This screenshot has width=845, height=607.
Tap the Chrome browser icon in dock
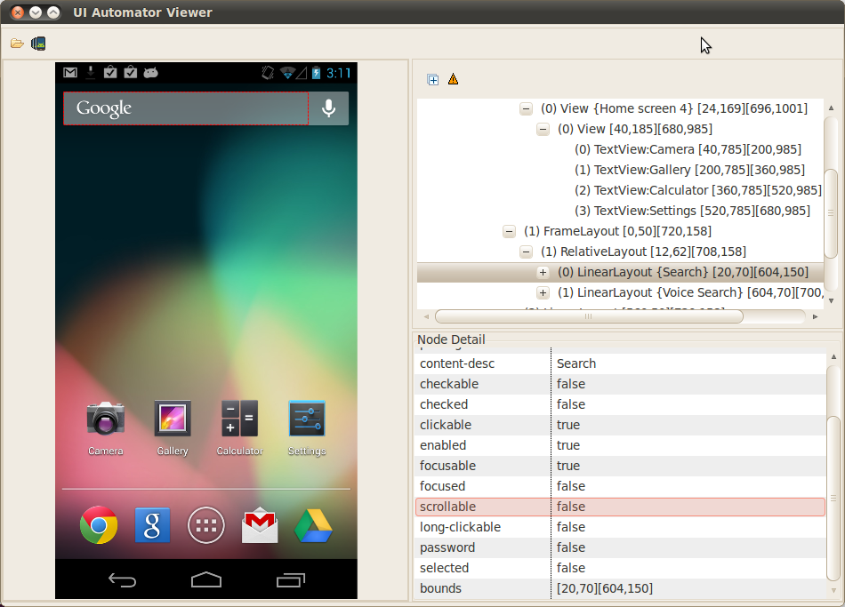(98, 525)
